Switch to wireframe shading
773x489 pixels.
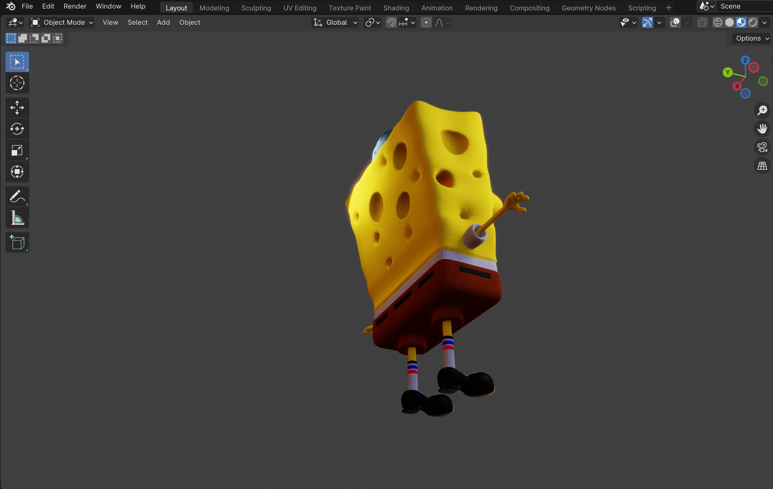point(718,22)
